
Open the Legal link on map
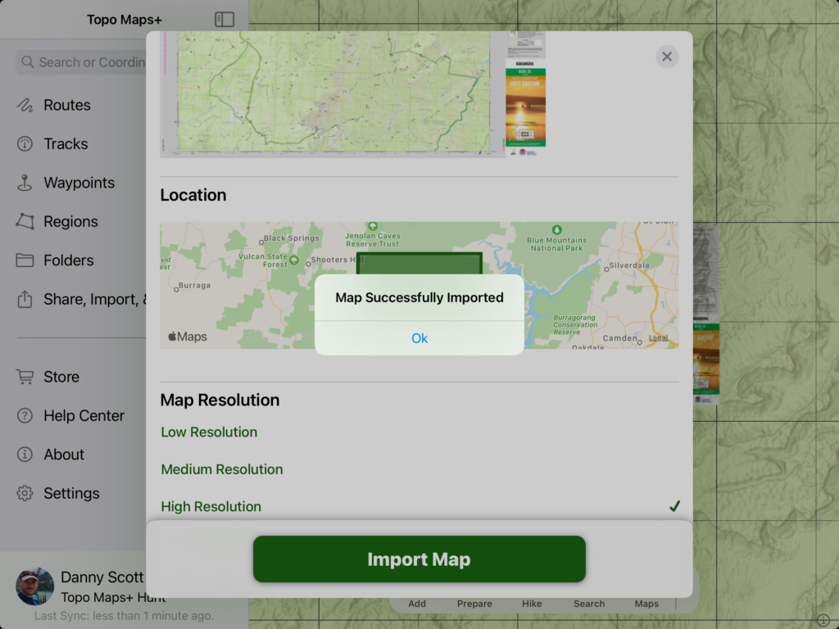tap(658, 337)
